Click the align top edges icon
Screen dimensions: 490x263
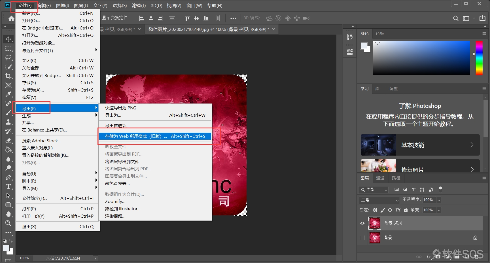[x=187, y=18]
